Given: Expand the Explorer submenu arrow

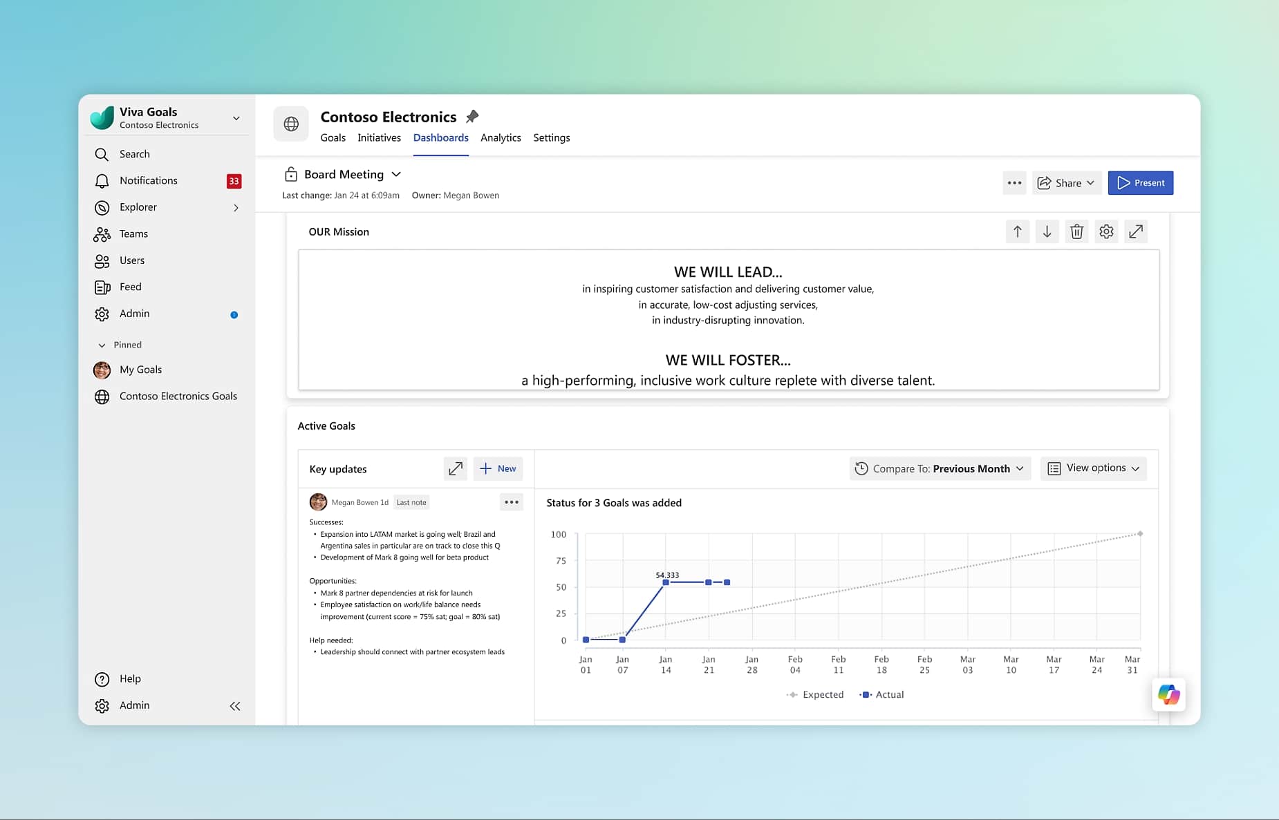Looking at the screenshot, I should point(236,207).
